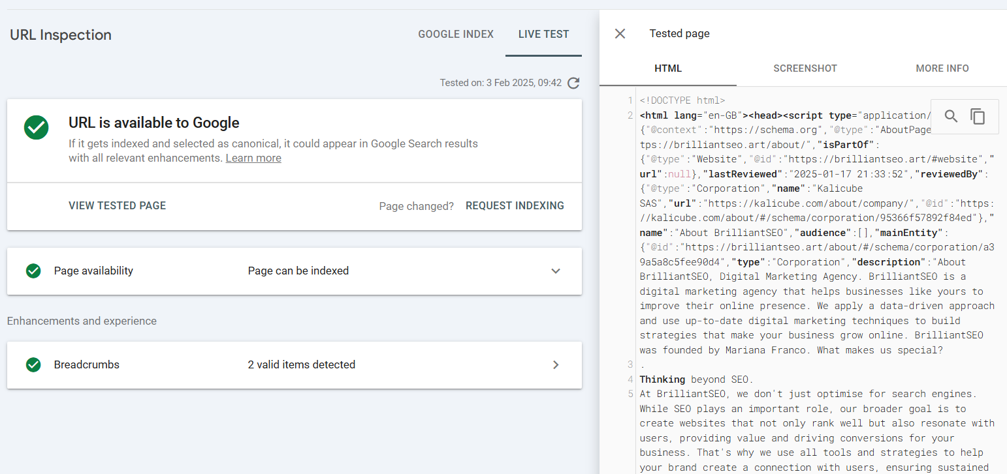Close the Tested page panel
The image size is (1007, 474).
619,33
